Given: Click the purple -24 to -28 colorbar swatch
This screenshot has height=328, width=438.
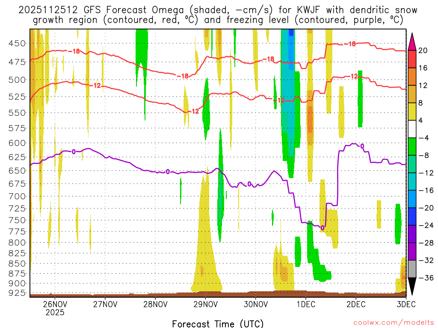Looking at the screenshot, I should pos(412,234).
